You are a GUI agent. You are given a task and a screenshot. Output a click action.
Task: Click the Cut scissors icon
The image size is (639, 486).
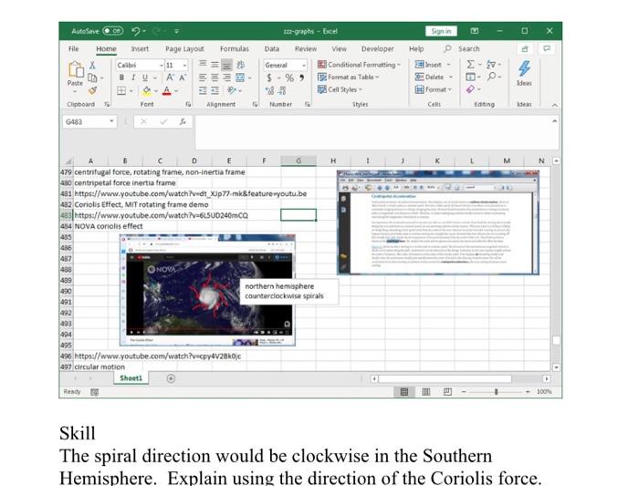click(x=92, y=65)
